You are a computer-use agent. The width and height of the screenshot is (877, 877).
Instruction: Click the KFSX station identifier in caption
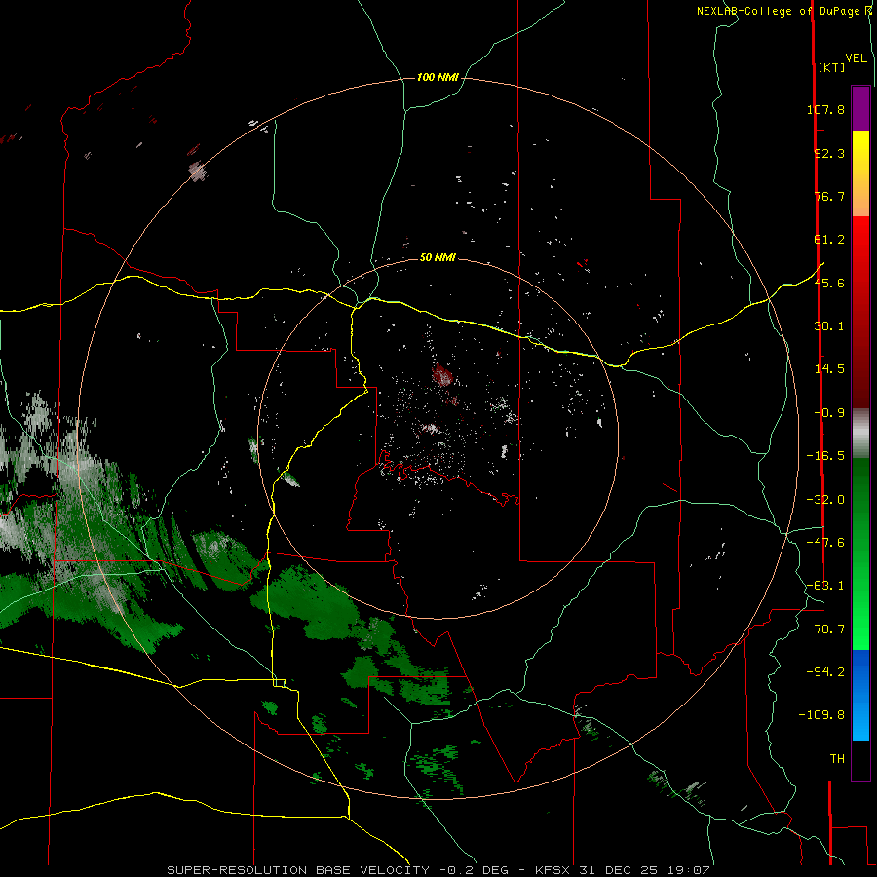pos(553,870)
